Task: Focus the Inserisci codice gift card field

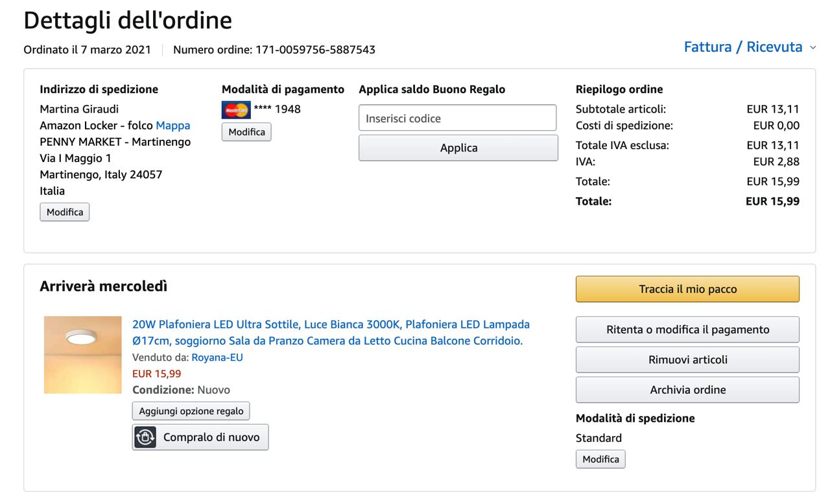Action: click(458, 119)
